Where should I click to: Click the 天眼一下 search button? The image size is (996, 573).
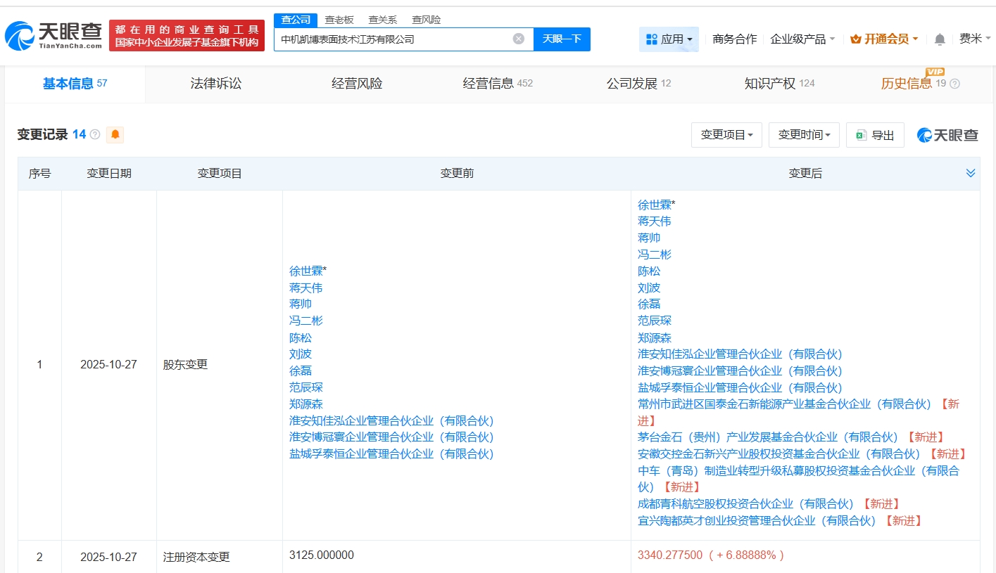pos(562,39)
